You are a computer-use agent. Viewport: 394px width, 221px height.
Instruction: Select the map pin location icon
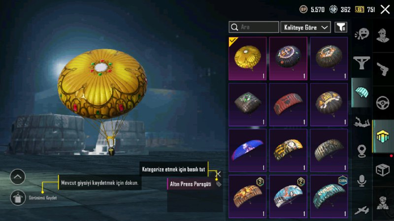tap(361, 152)
